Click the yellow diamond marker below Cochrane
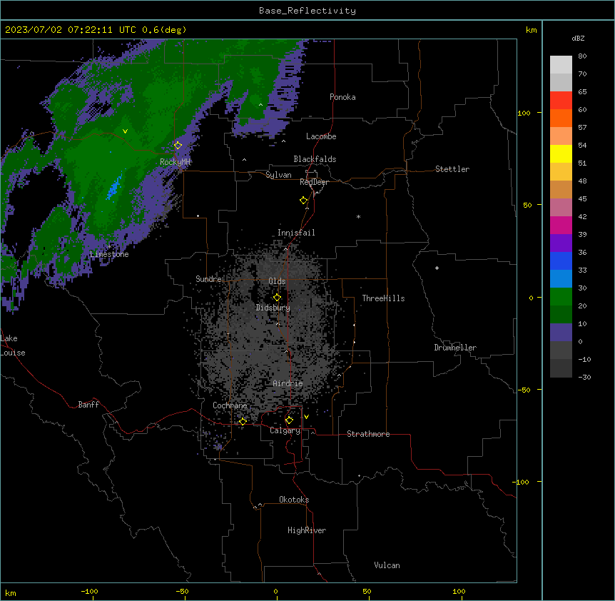The height and width of the screenshot is (601, 615). click(243, 421)
